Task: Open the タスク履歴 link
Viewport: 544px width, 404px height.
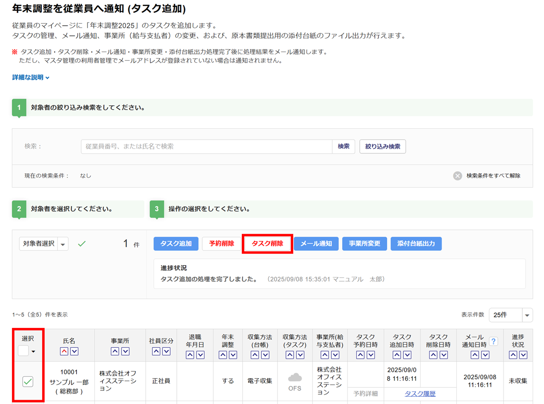Action: tap(420, 393)
